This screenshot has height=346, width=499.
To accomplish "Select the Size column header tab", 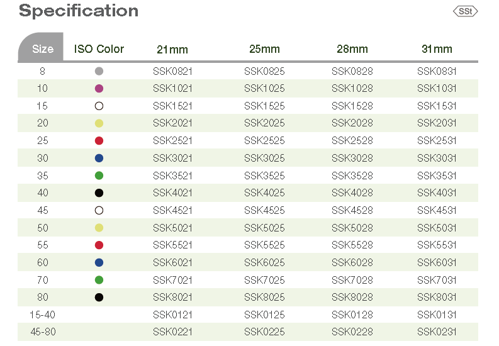I will (x=42, y=48).
